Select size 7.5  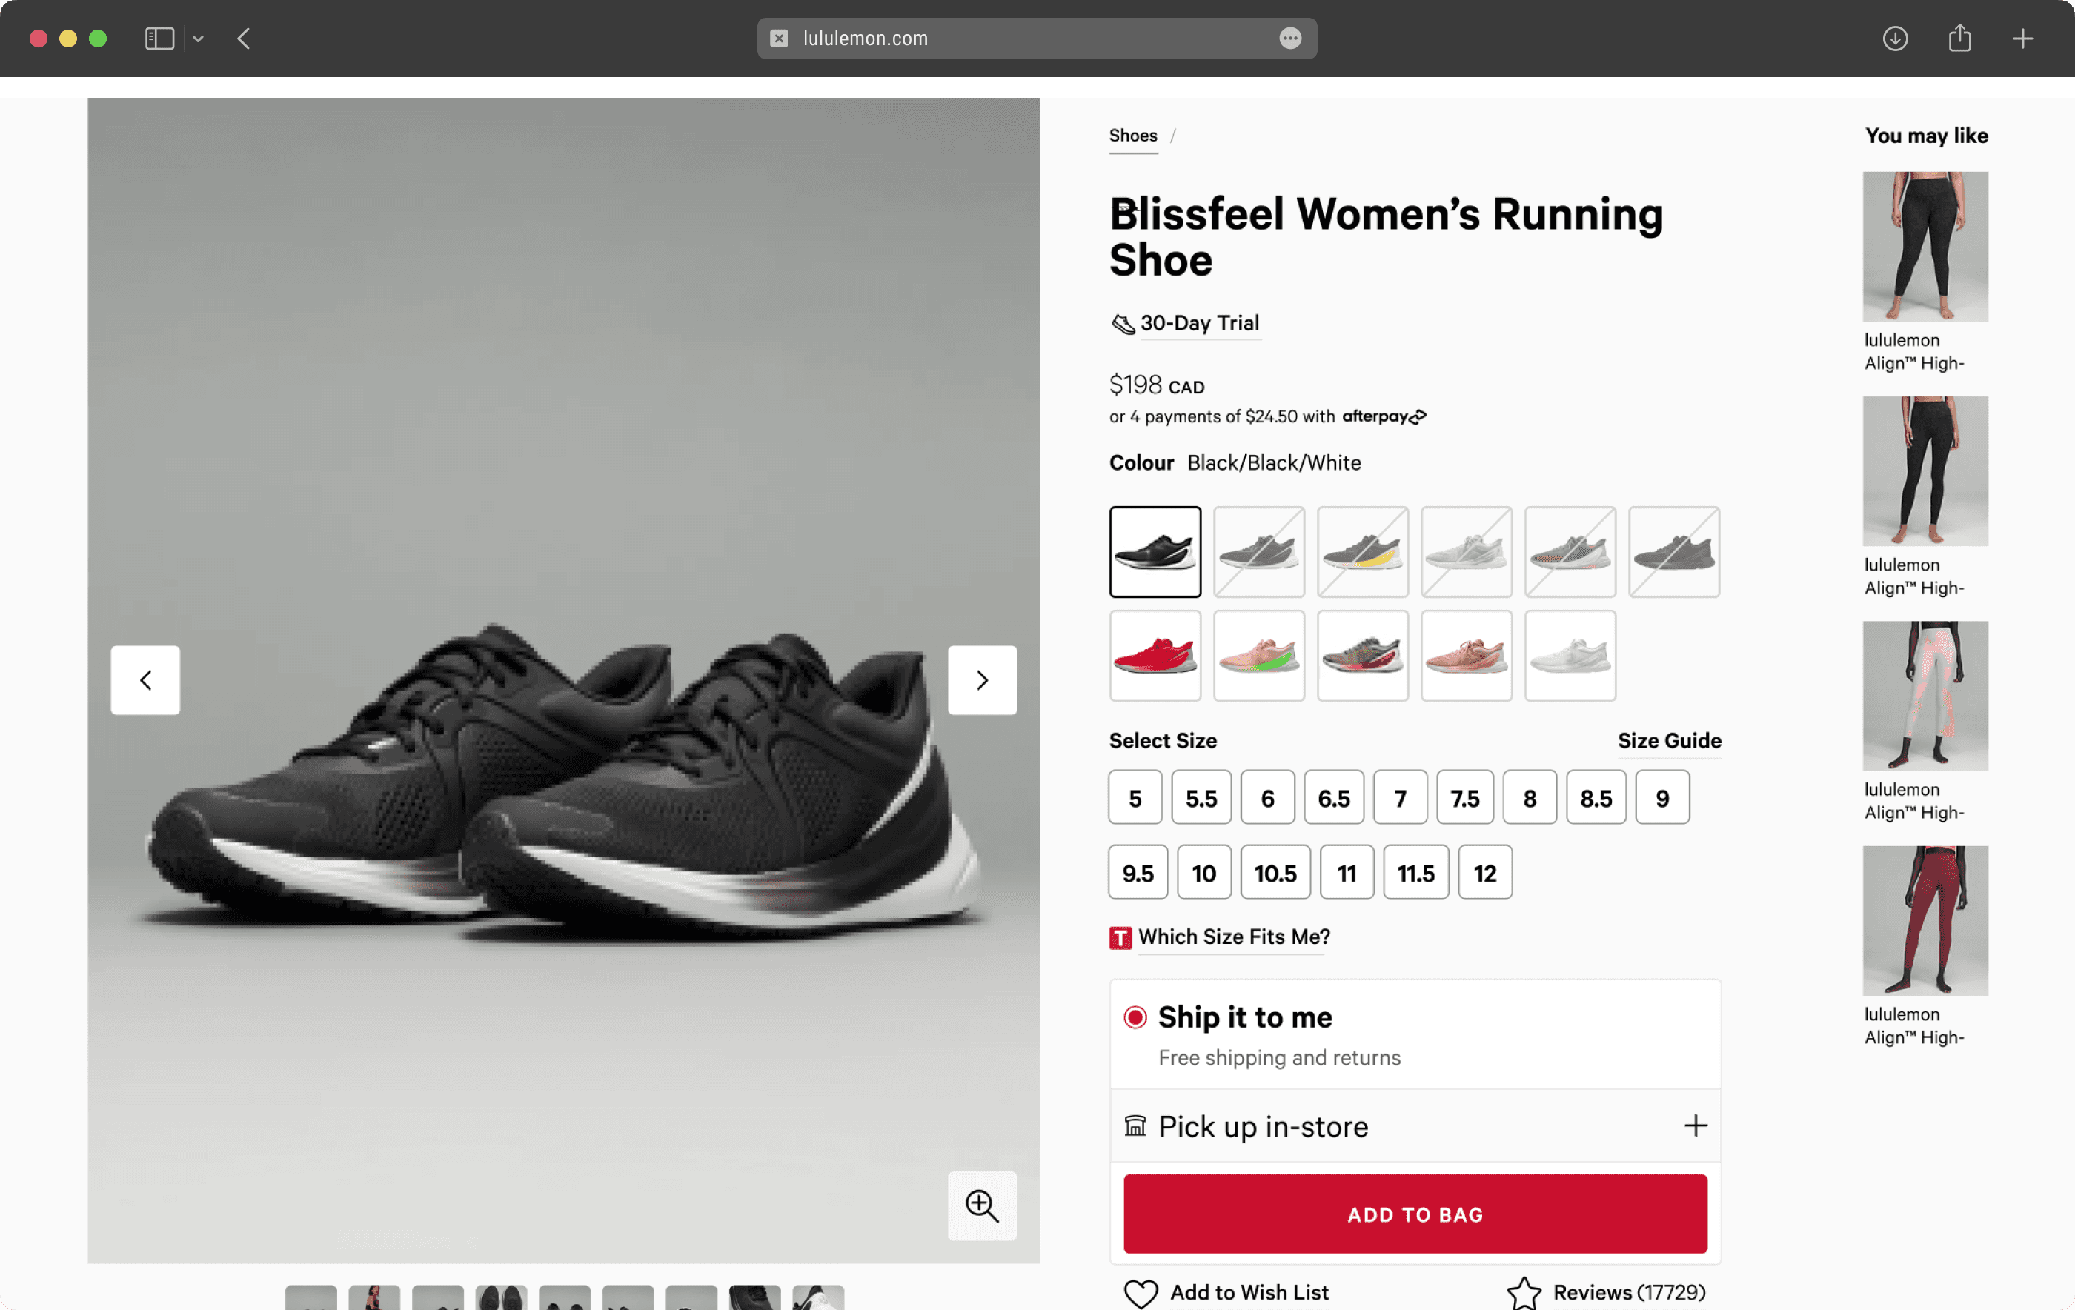pyautogui.click(x=1464, y=798)
